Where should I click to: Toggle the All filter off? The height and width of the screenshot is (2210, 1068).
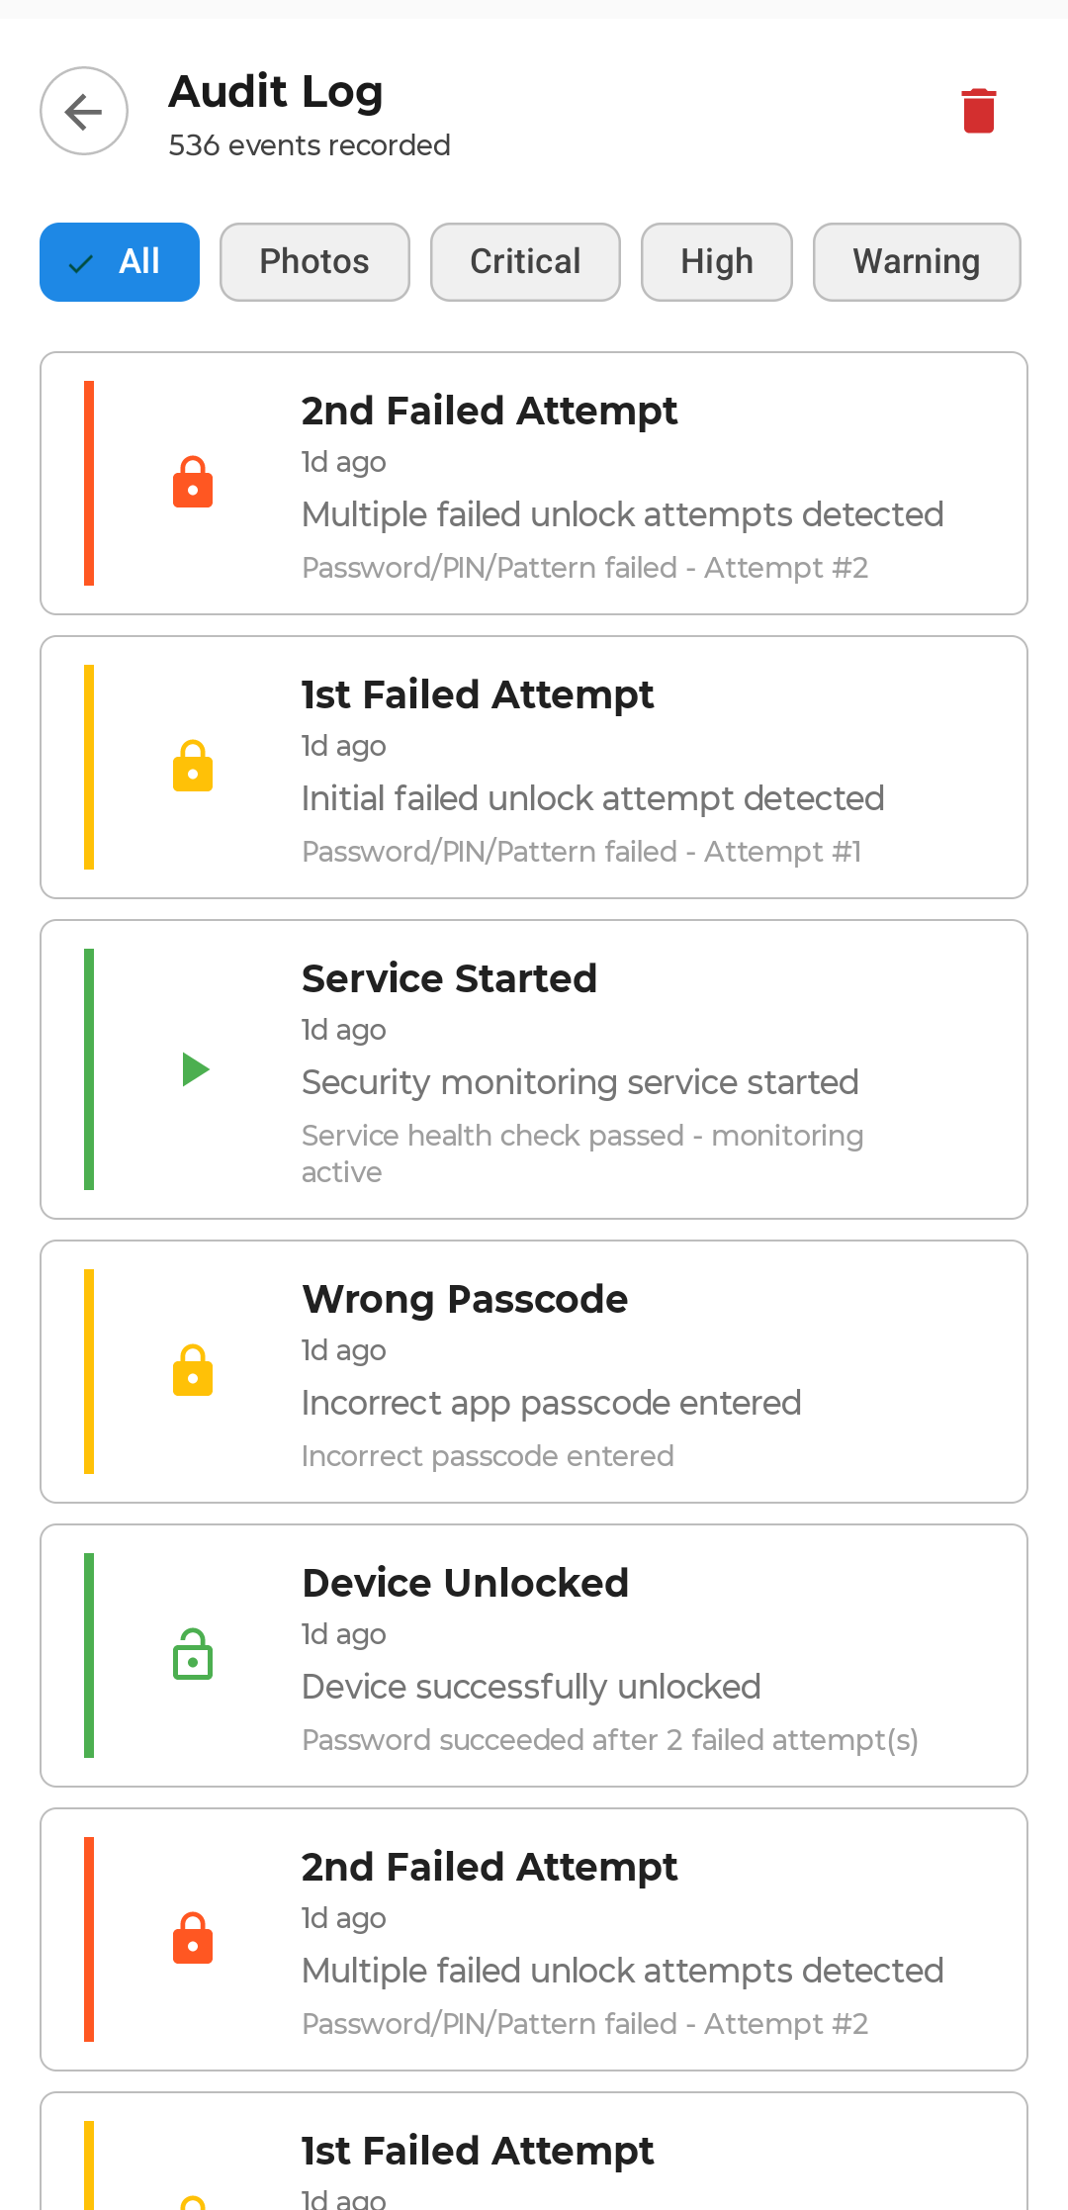point(120,261)
